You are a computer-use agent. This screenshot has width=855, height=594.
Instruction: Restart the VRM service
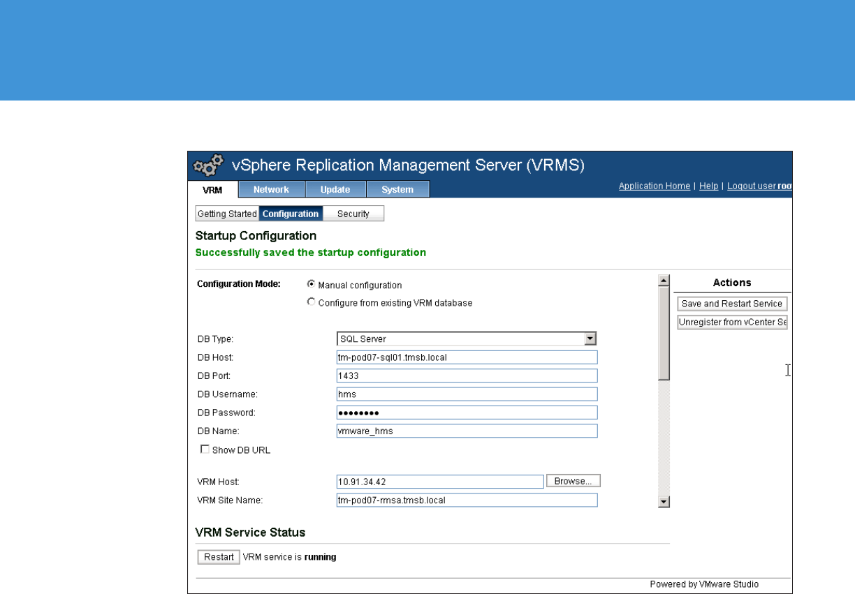pos(219,557)
